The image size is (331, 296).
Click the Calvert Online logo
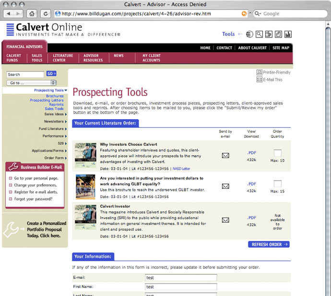pos(63,30)
